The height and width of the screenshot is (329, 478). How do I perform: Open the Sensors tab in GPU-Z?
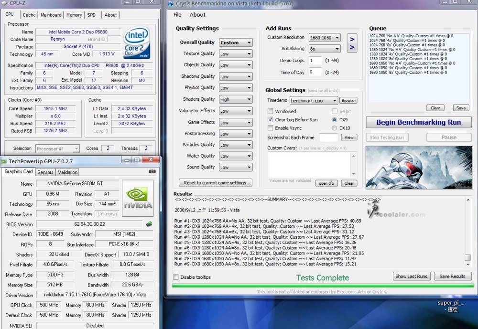click(45, 172)
